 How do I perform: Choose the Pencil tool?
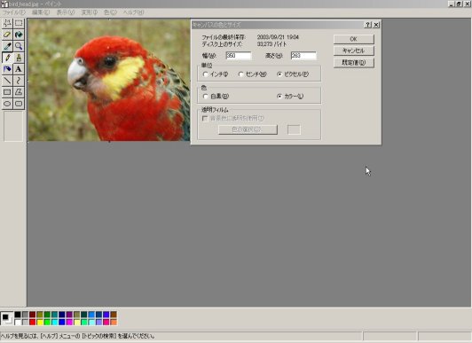(x=7, y=58)
